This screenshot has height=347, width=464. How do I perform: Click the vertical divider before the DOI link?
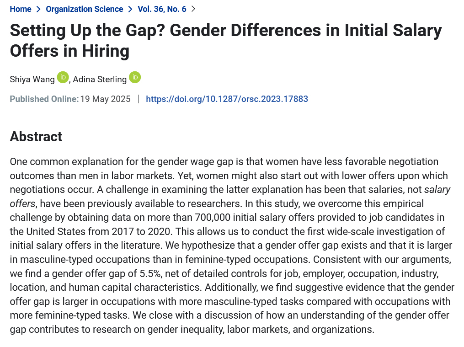coord(138,99)
